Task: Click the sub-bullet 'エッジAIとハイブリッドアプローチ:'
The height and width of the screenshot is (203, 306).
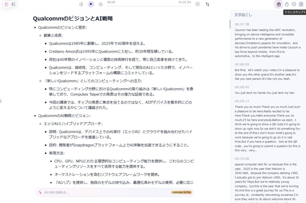Action: click(73, 123)
